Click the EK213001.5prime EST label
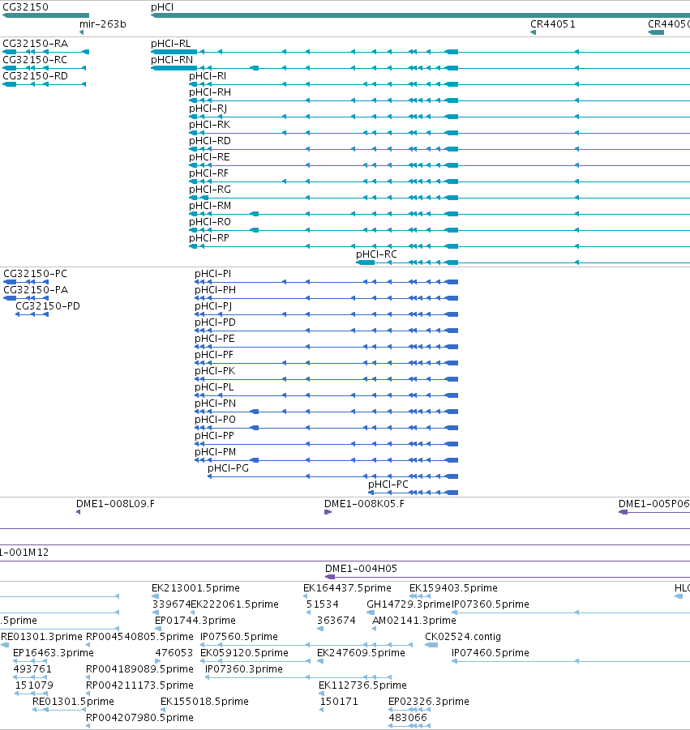This screenshot has width=690, height=730. (x=195, y=588)
